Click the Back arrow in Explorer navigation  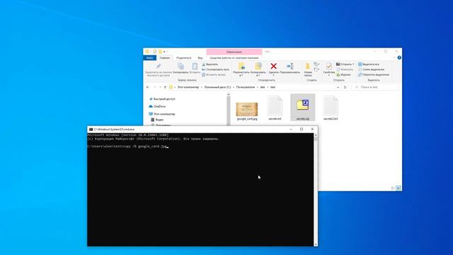click(x=148, y=87)
